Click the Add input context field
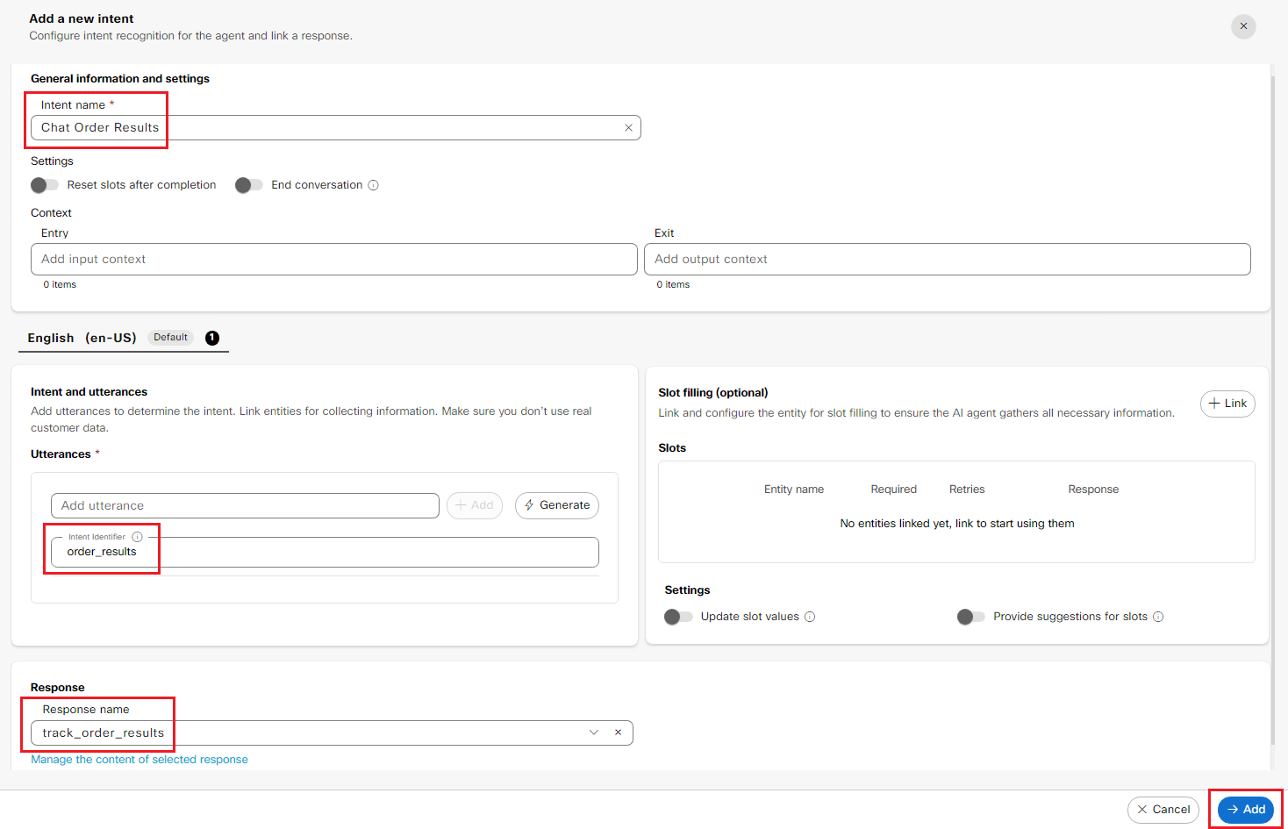Screen dimensions: 1288x829 tap(333, 260)
